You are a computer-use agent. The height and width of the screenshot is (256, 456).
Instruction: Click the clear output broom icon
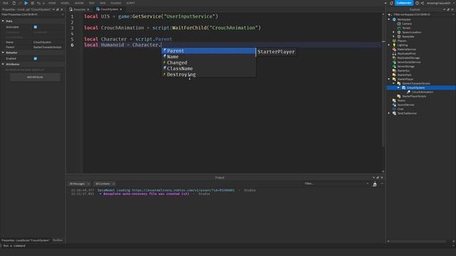pyautogui.click(x=375, y=184)
